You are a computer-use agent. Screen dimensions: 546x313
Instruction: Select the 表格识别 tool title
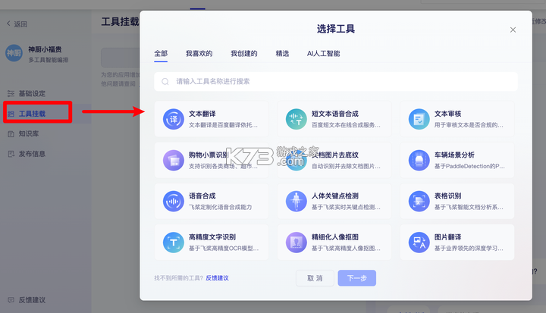[x=448, y=196]
